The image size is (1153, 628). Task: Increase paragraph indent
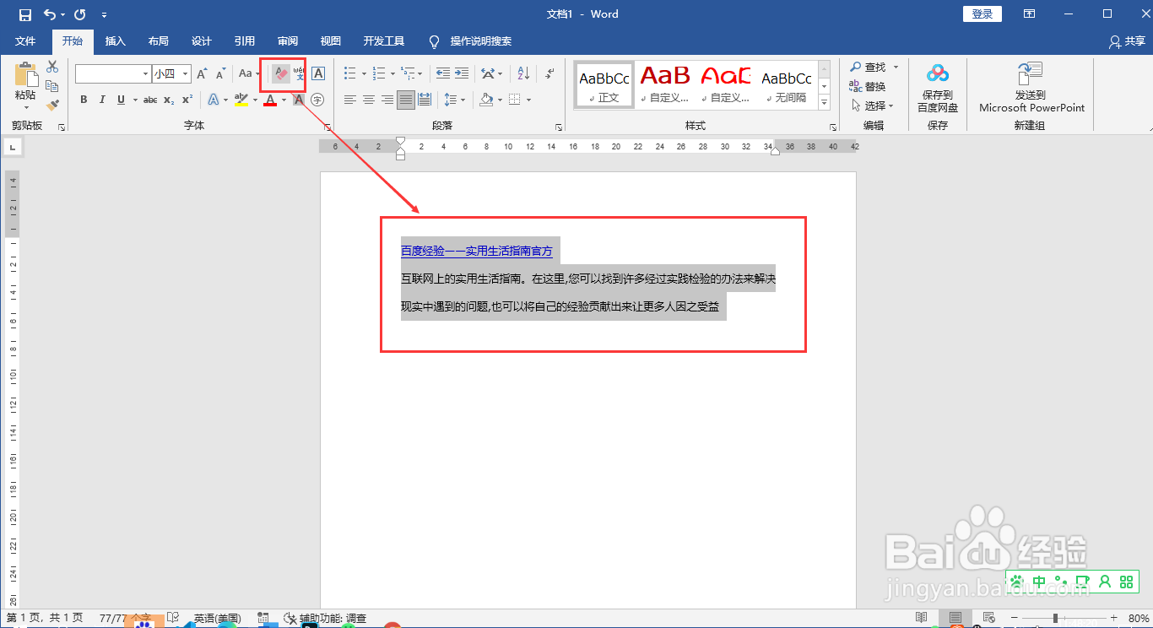[461, 74]
